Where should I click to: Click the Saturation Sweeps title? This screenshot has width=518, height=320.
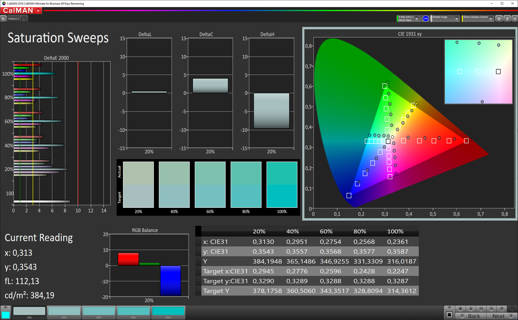tap(58, 38)
